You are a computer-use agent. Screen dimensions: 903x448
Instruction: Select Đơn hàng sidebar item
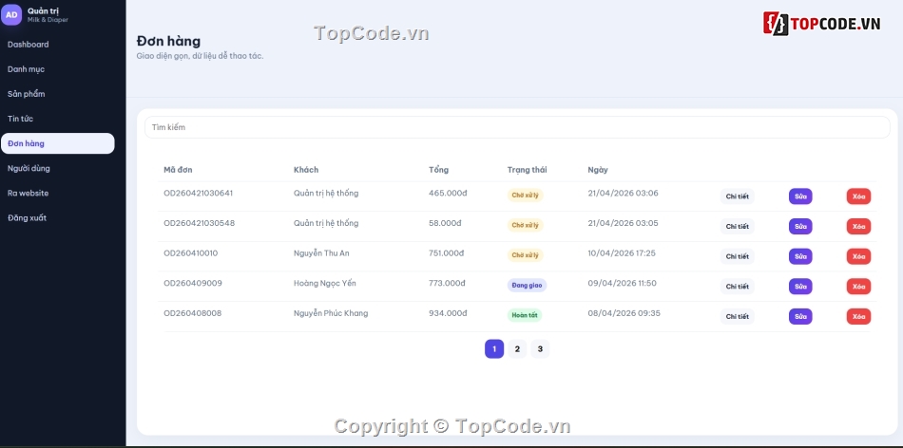(x=58, y=143)
